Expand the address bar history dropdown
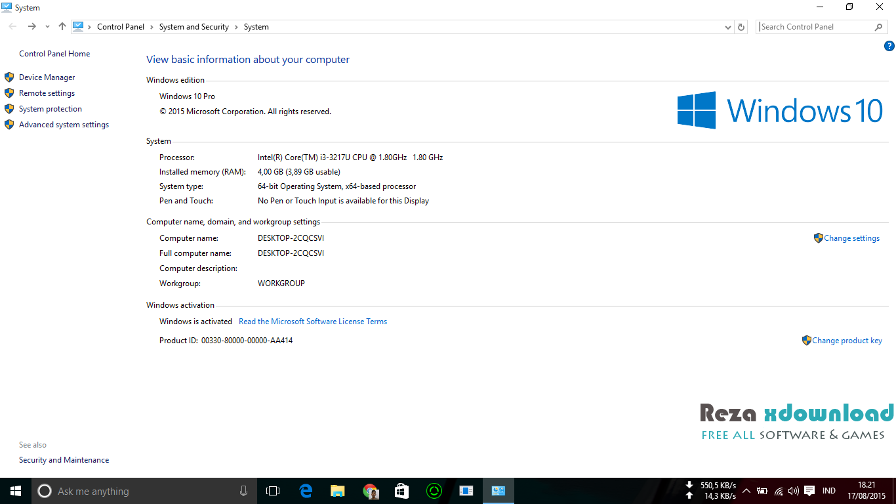The height and width of the screenshot is (504, 896). [727, 27]
